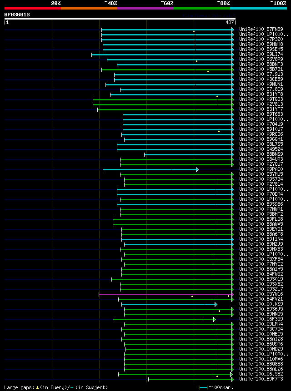The image size is (291, 391).
Task: Select the UniRef100_C7J9W3 hit
Action: (x=261, y=74)
